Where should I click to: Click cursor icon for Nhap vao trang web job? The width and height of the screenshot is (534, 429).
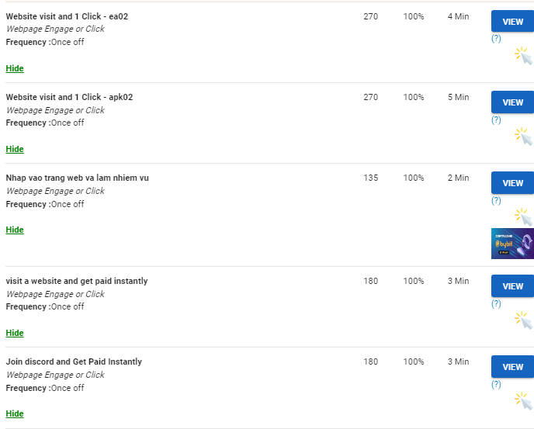pos(524,216)
